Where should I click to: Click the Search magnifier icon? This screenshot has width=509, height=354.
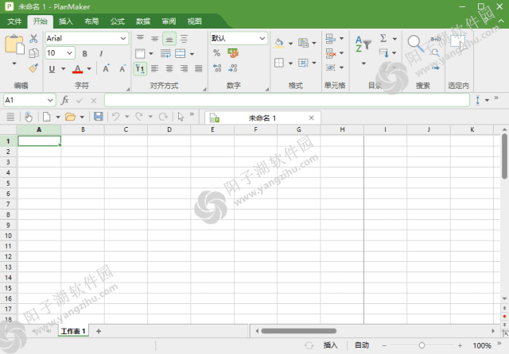click(415, 44)
